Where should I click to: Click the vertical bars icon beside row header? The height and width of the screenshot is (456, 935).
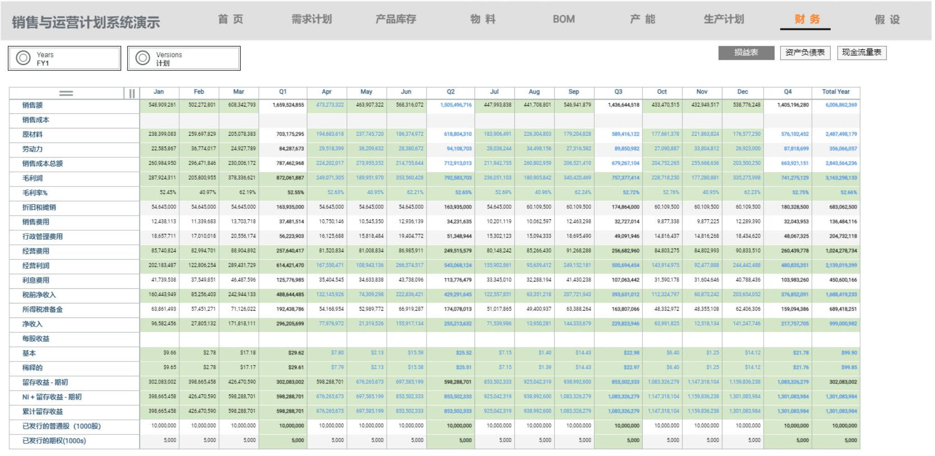click(132, 93)
